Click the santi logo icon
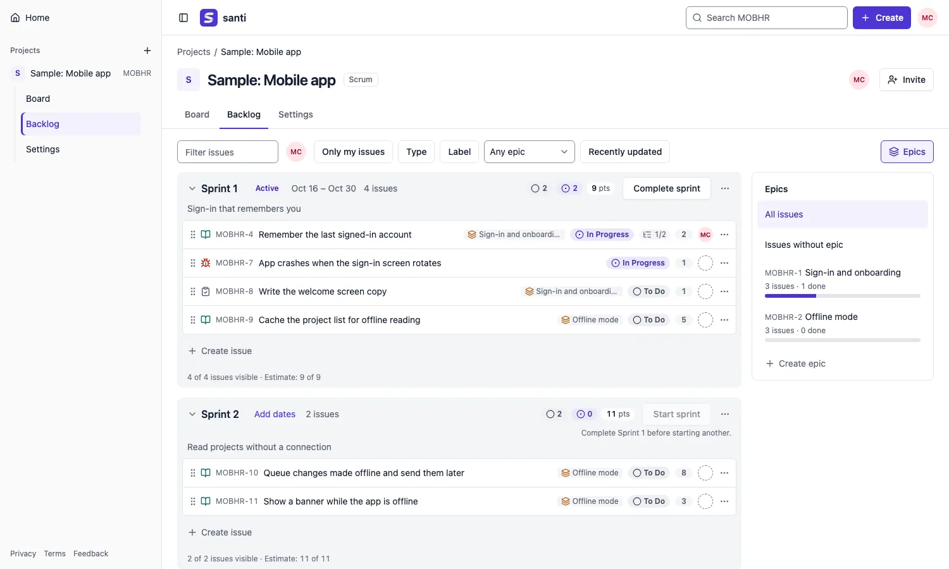This screenshot has width=949, height=569. tap(209, 18)
